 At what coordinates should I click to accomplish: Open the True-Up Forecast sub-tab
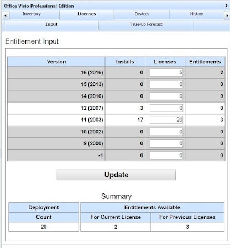coord(146,25)
